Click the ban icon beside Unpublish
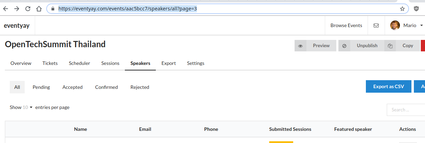Screen dimensions: 425x143 click(344, 46)
